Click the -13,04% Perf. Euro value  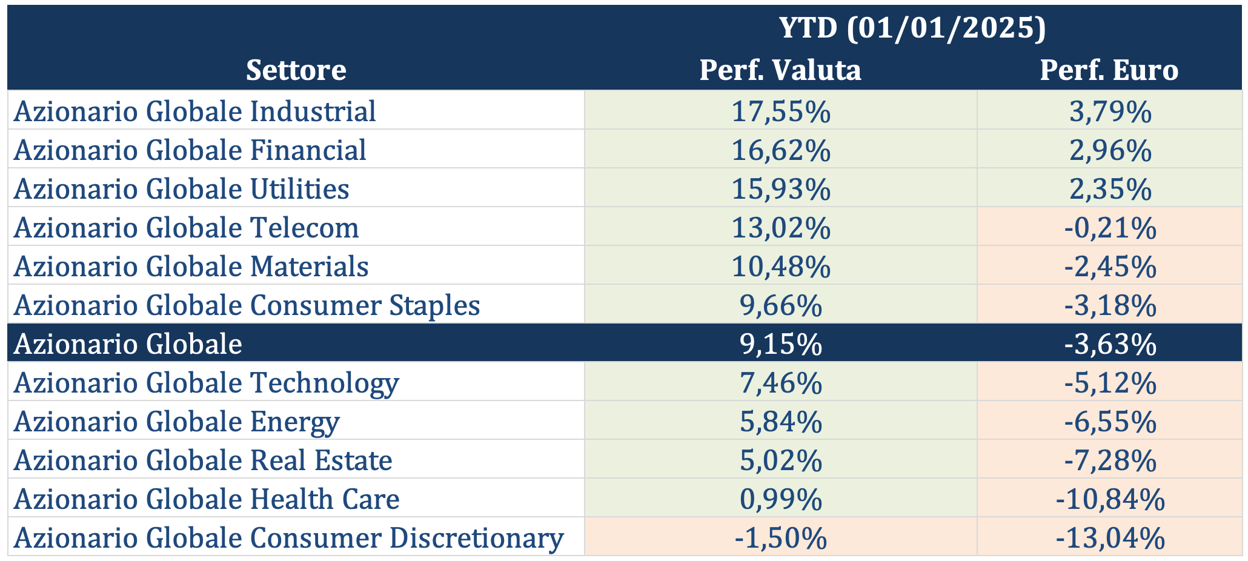coord(1110,538)
